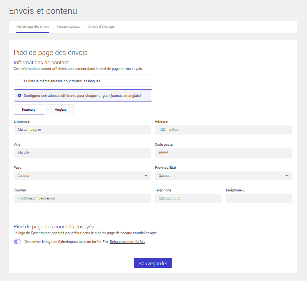Follow the Rehausser mon forfait link

pyautogui.click(x=127, y=242)
